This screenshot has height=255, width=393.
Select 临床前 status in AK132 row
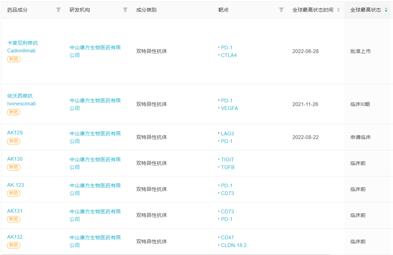(358, 242)
